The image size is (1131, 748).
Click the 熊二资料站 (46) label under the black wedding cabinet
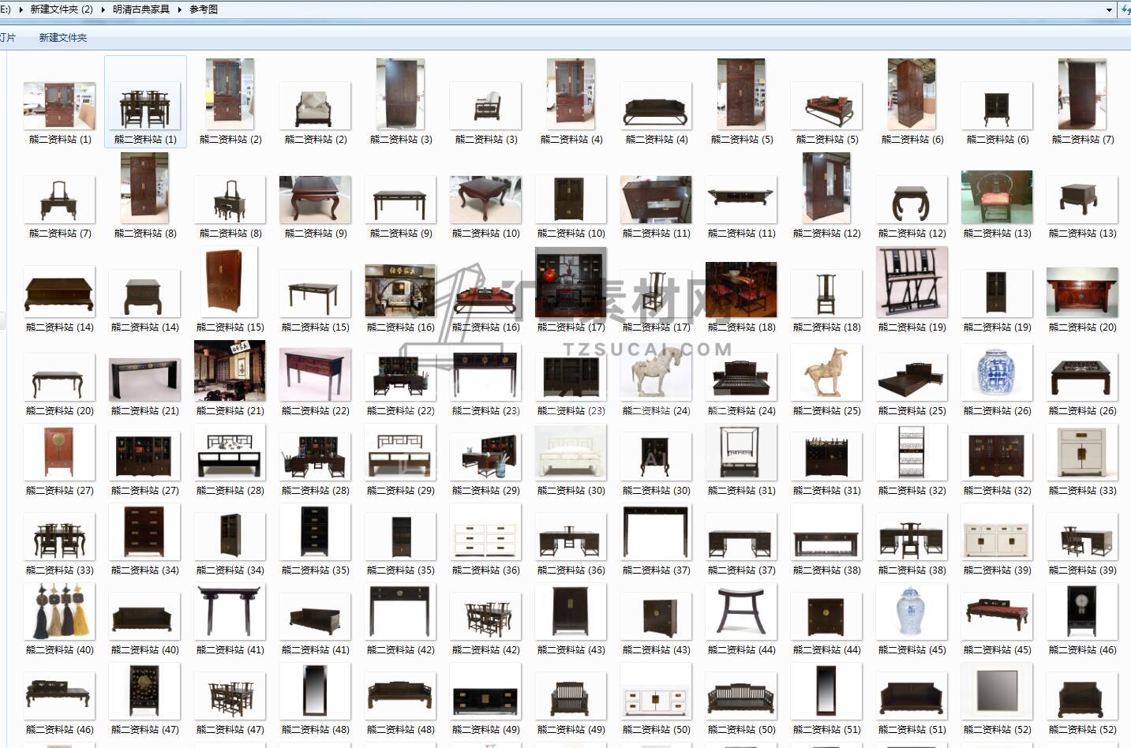pyautogui.click(x=1083, y=649)
